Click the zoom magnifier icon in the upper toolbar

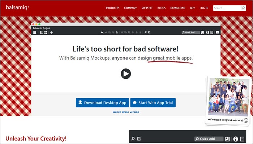(x=145, y=32)
